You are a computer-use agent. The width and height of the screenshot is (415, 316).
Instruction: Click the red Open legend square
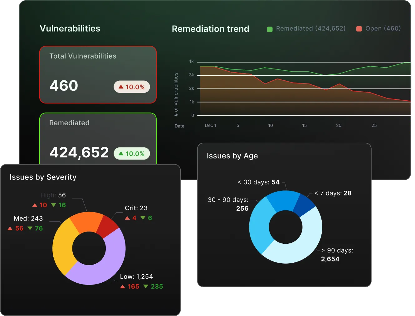click(360, 29)
